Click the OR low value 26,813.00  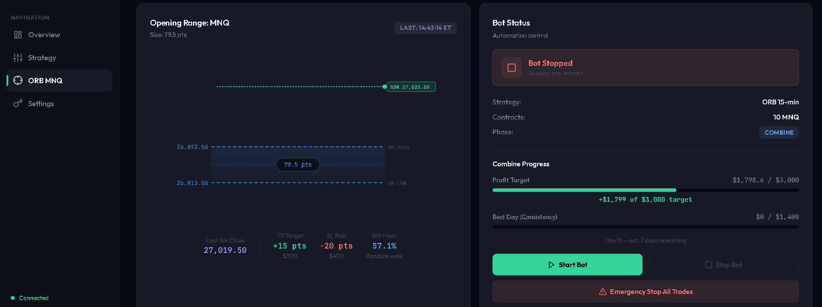tap(192, 183)
